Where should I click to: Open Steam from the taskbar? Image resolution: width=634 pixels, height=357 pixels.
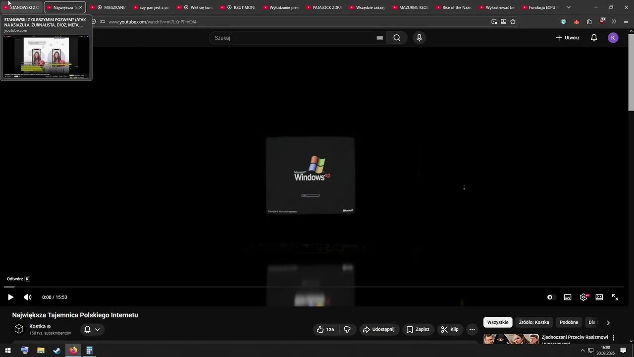57,351
